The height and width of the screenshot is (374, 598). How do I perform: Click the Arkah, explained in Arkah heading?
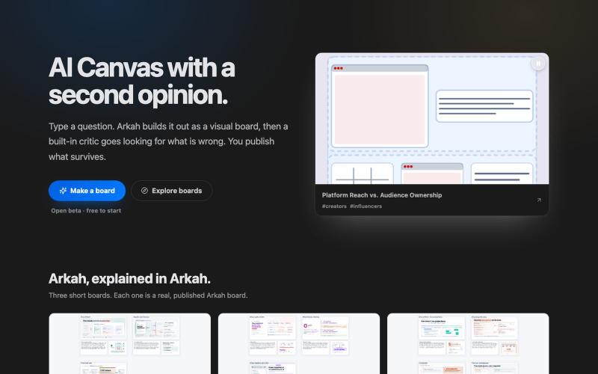pyautogui.click(x=129, y=278)
